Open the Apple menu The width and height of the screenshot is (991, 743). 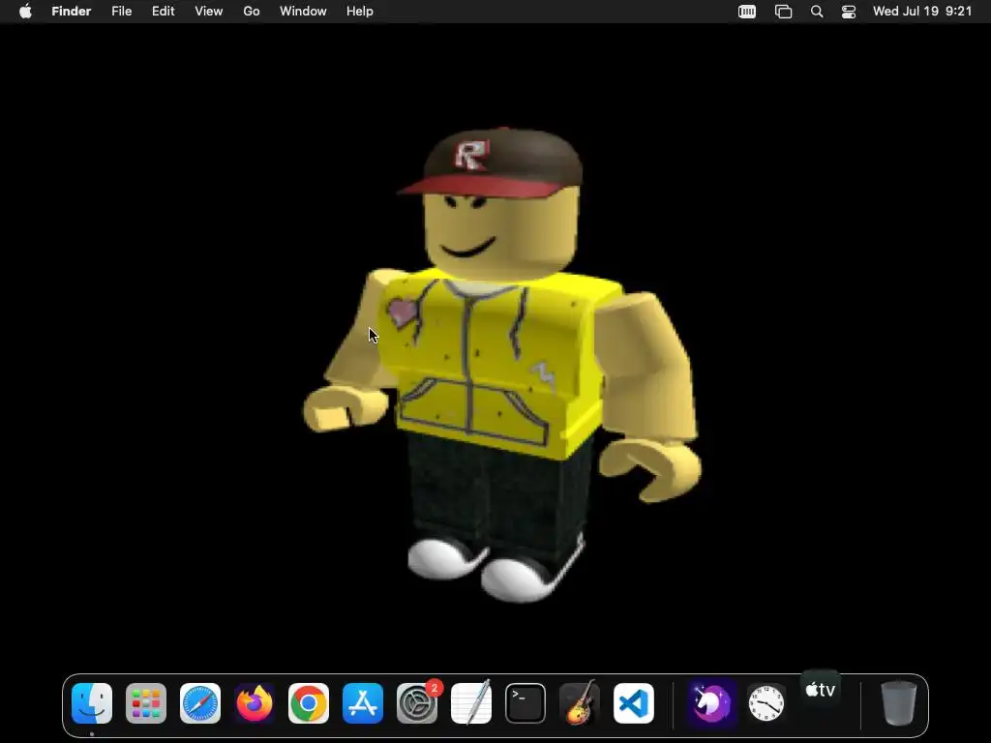(x=25, y=12)
